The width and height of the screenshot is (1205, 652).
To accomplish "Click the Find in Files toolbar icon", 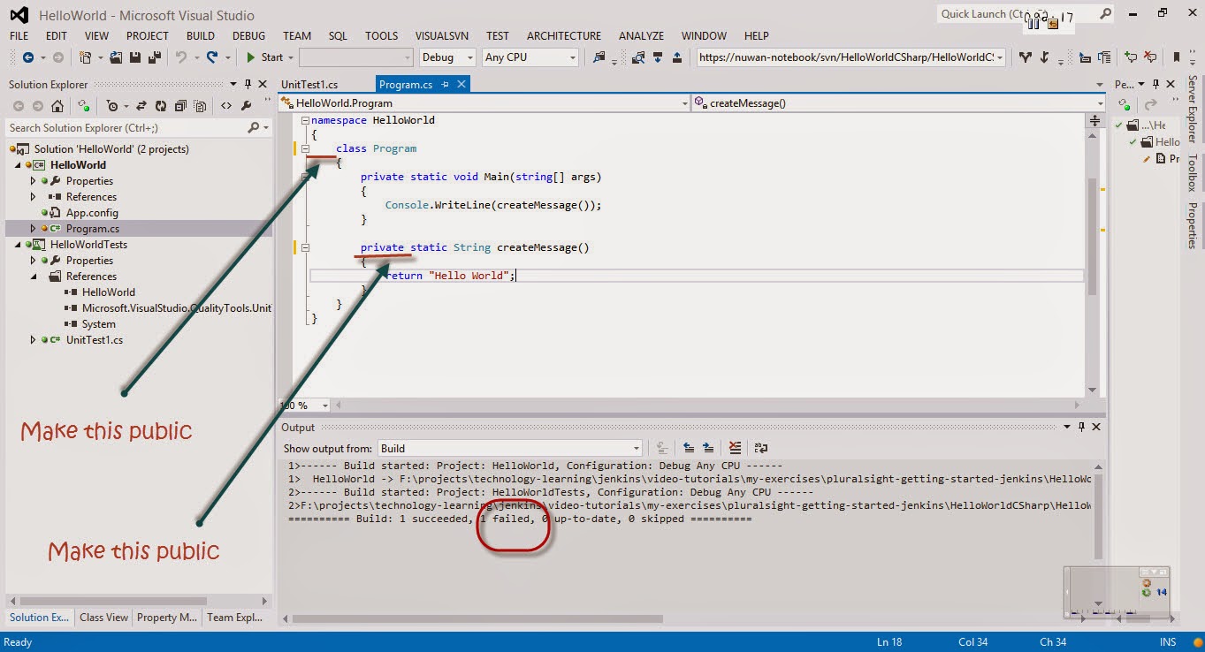I will 599,57.
